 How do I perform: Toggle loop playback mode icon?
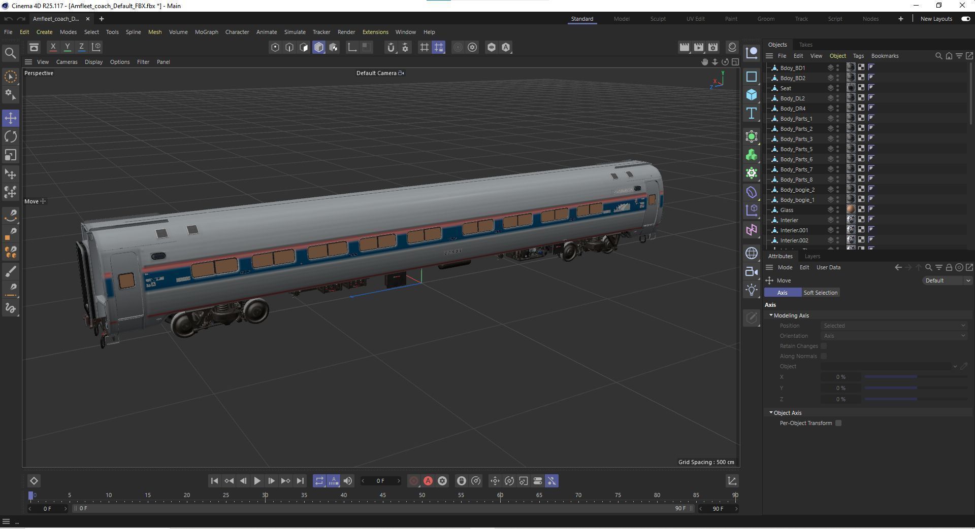point(319,481)
